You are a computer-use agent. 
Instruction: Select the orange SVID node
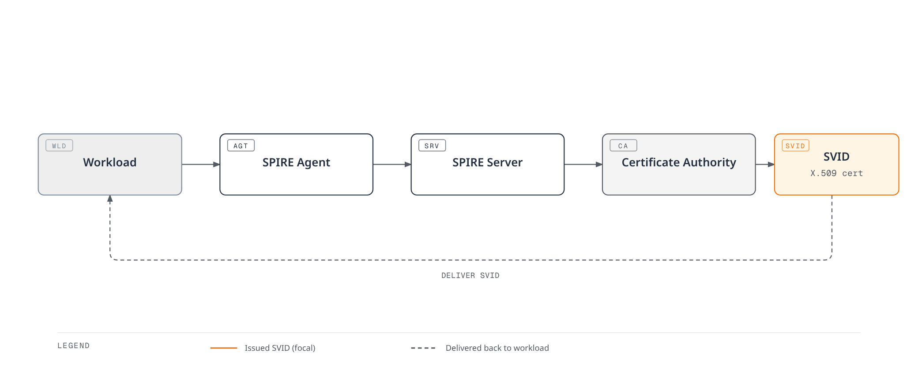click(836, 164)
